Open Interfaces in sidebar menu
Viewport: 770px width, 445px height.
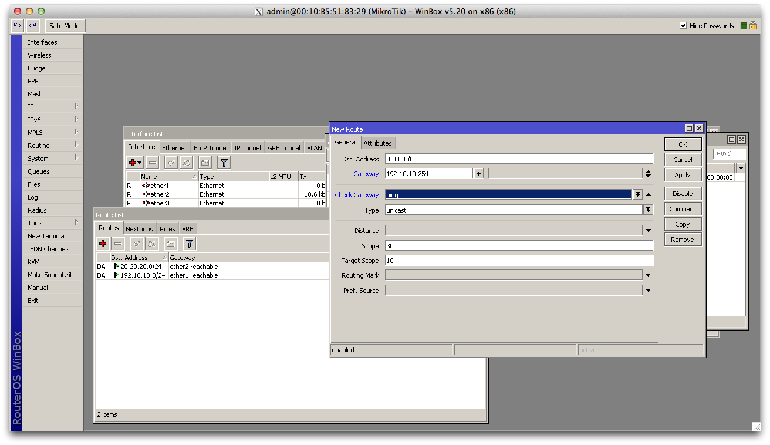(53, 42)
